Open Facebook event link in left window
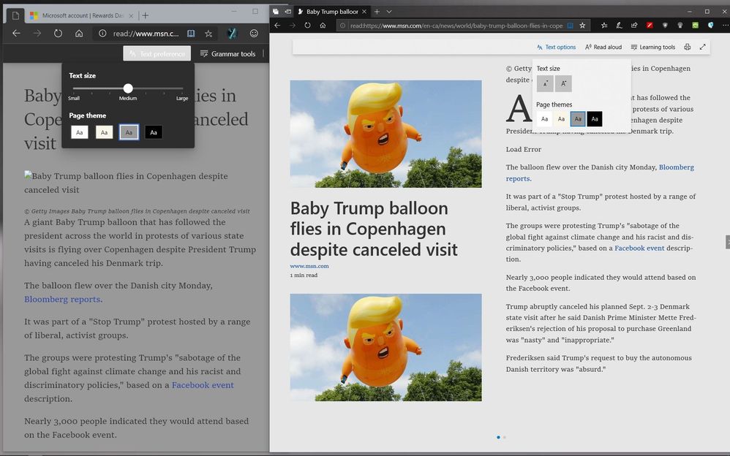The image size is (730, 456). (x=203, y=385)
